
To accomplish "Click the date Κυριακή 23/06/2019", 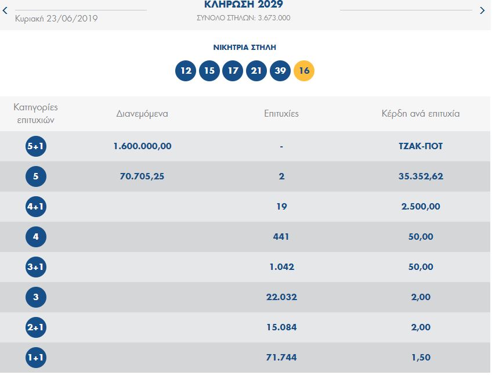I will (56, 19).
